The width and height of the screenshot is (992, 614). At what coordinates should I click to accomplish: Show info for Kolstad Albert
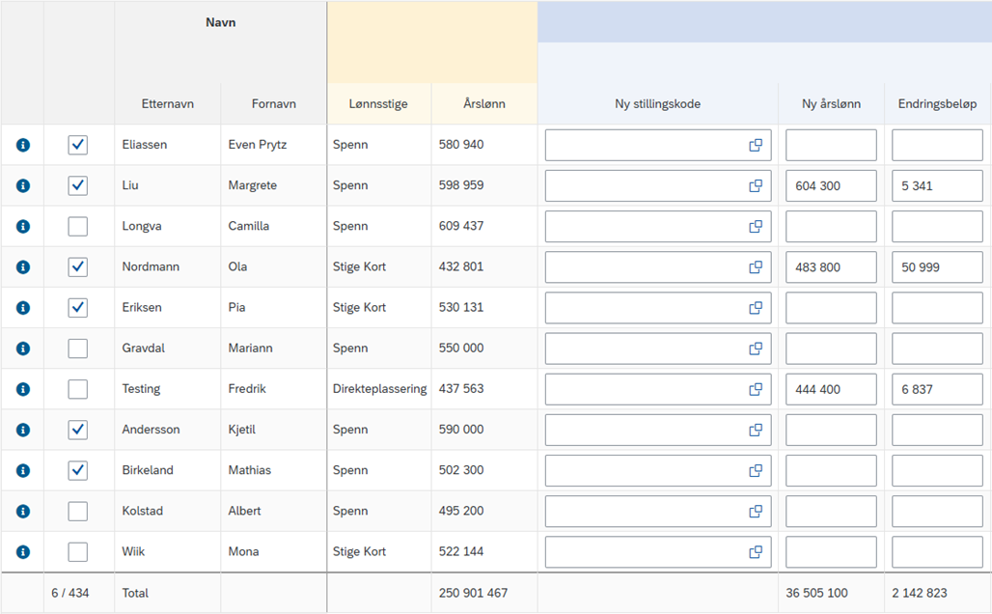point(23,511)
